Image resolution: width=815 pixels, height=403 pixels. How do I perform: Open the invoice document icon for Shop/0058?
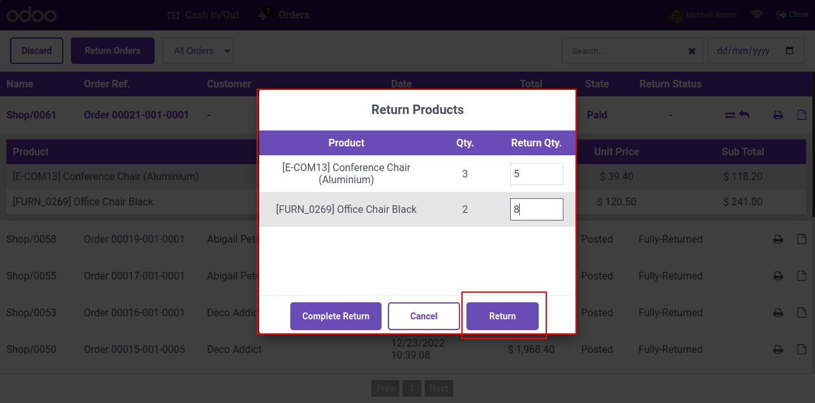(802, 240)
